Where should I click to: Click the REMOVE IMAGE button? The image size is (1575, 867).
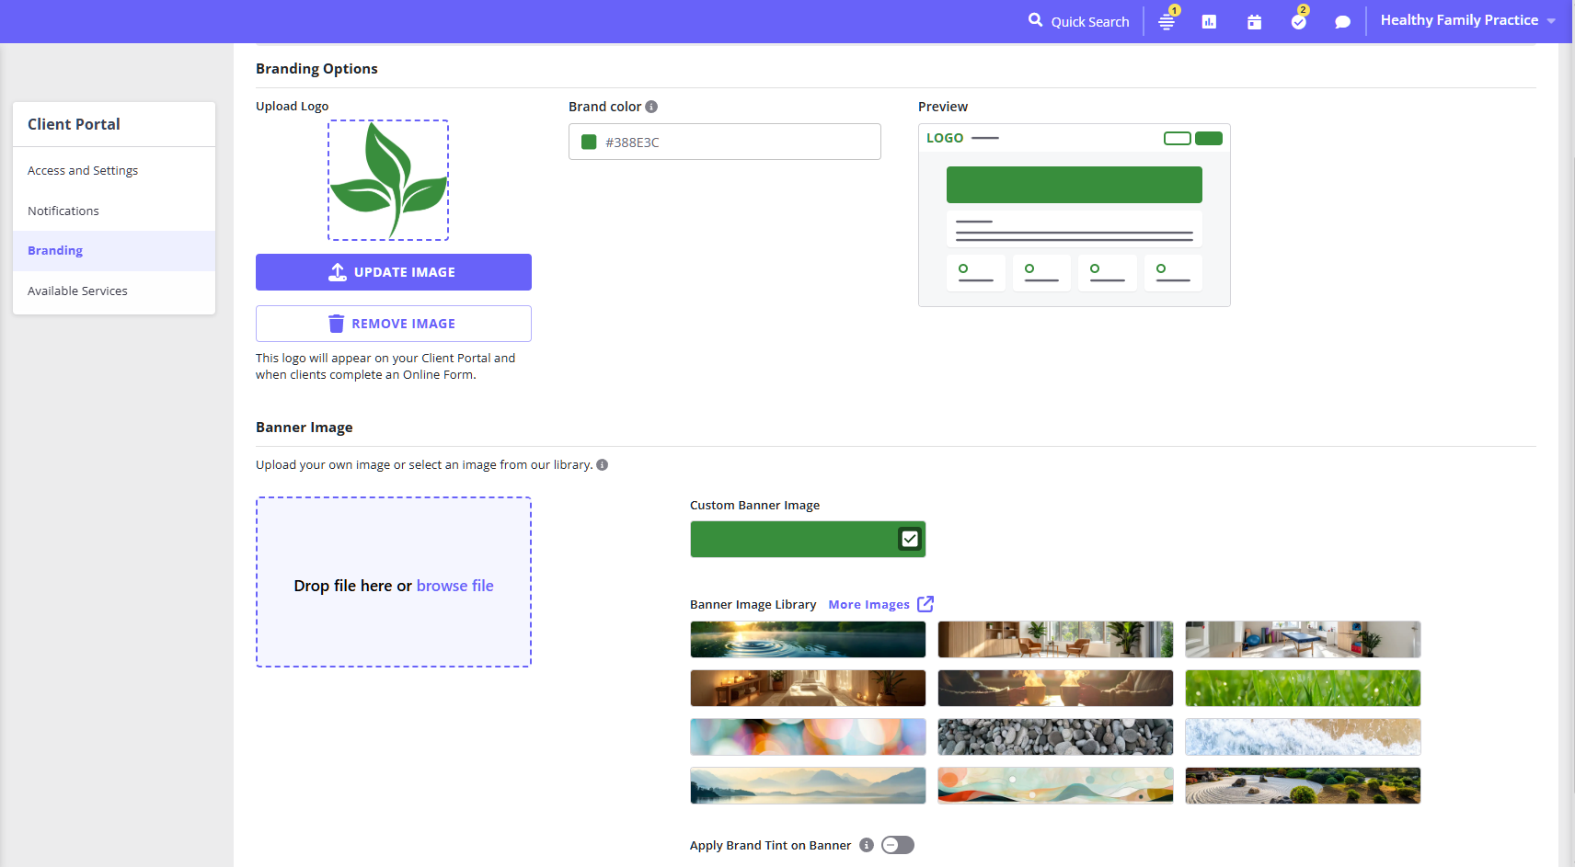(393, 324)
